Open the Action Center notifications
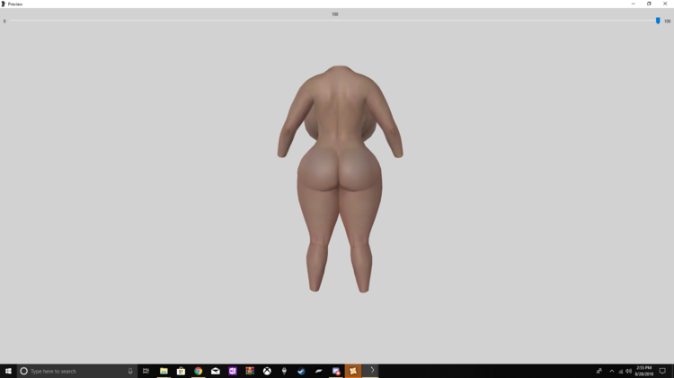Screen dimensions: 674x378 tap(662, 371)
